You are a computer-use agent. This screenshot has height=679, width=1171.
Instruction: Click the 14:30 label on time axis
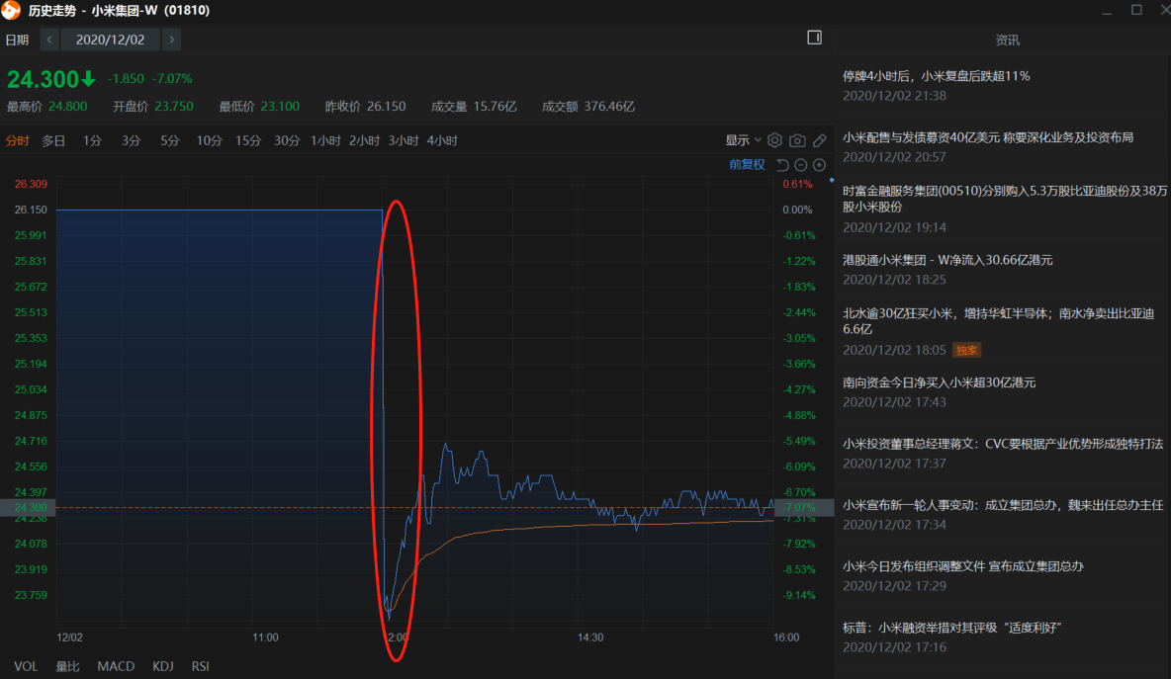pos(590,637)
